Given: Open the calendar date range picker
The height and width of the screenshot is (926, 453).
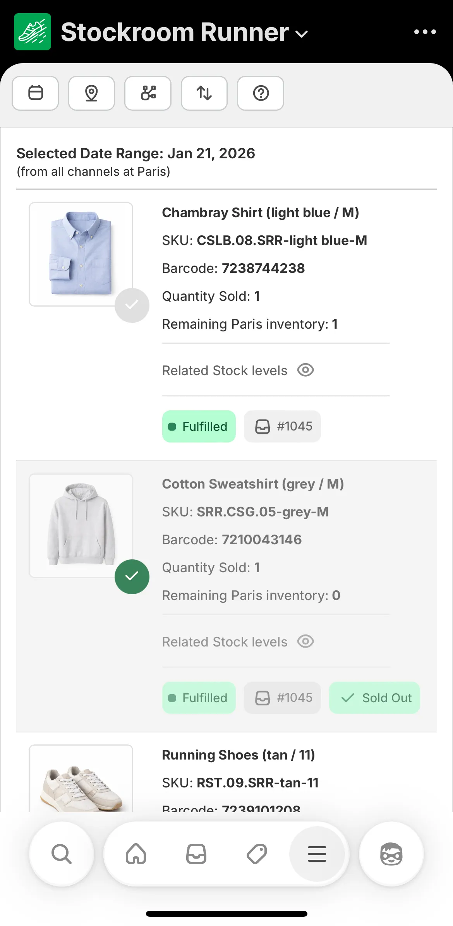Looking at the screenshot, I should [35, 93].
